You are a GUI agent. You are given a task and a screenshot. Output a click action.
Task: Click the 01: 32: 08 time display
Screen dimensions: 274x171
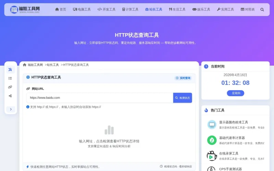(x=235, y=83)
